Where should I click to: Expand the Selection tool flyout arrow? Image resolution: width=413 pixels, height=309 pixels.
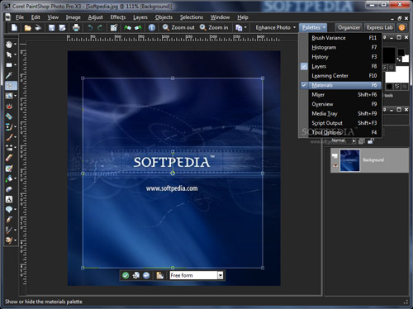(15, 65)
